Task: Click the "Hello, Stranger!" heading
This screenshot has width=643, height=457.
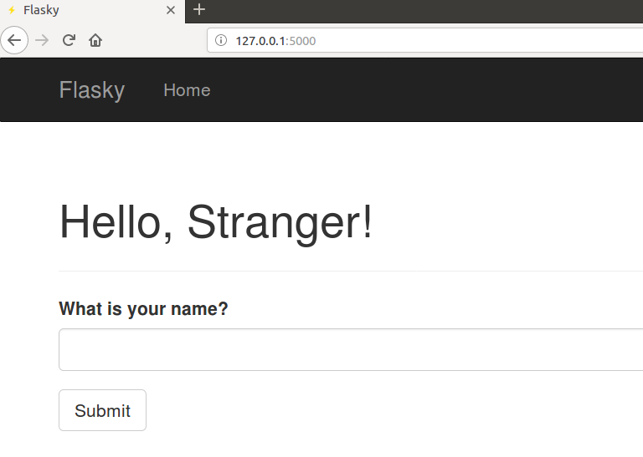Action: 216,223
